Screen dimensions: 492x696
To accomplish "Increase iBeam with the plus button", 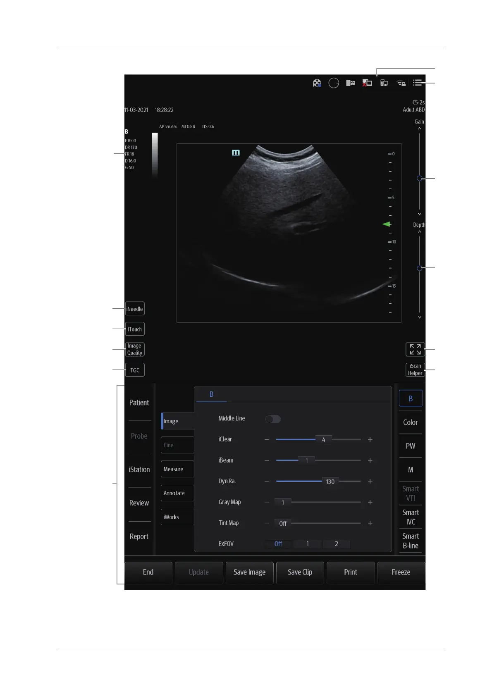I will 370,460.
